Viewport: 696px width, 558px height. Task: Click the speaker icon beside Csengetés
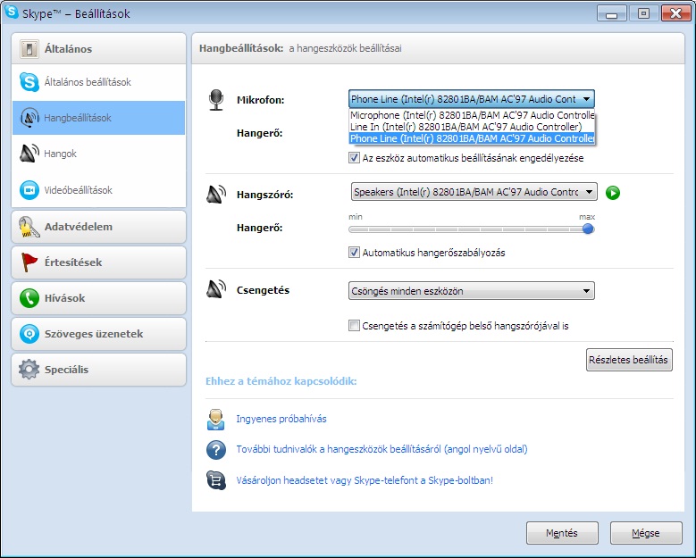[216, 289]
